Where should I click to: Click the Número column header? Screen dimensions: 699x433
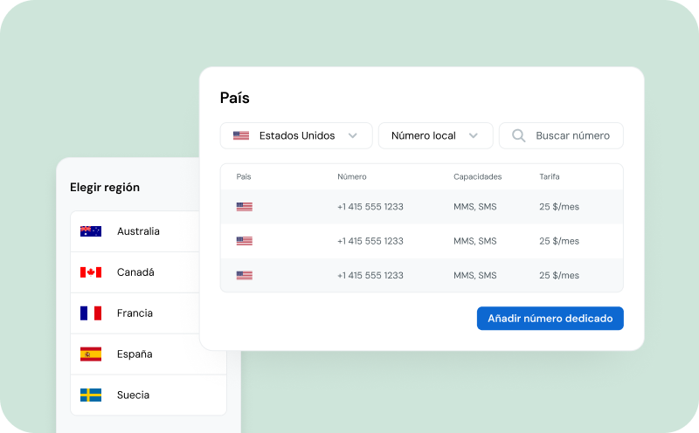(x=352, y=177)
